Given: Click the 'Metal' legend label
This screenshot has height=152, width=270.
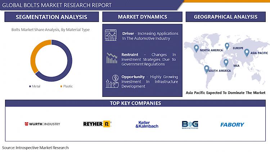Looking at the screenshot, I should click(x=36, y=86).
